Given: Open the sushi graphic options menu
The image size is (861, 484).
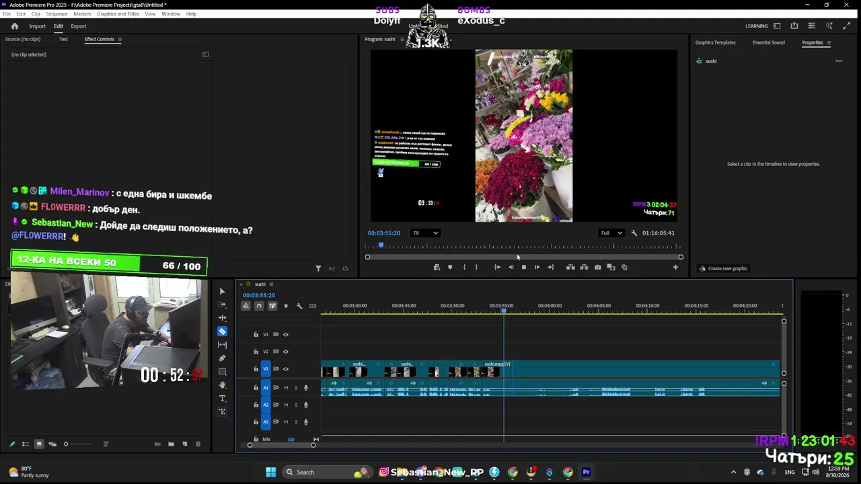Looking at the screenshot, I should point(839,61).
